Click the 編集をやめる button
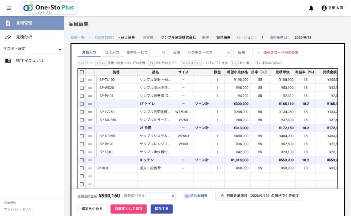 92,209
